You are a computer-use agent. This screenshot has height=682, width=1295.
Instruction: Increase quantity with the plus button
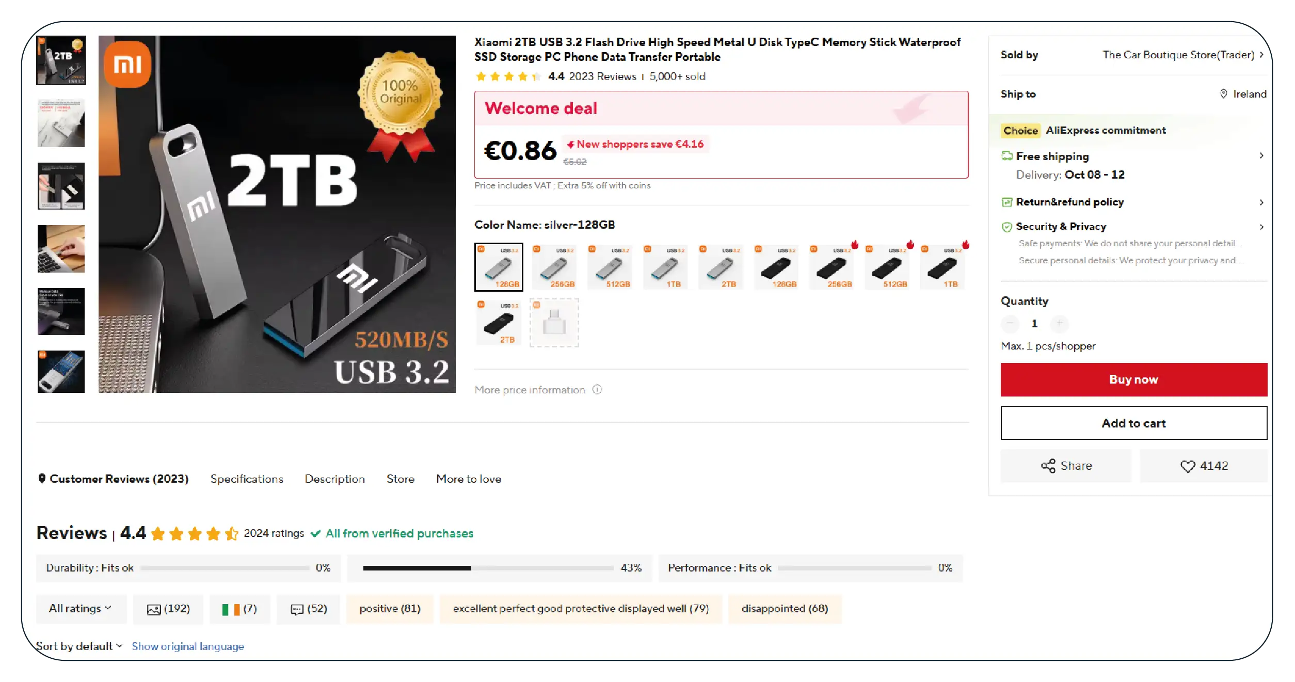pos(1059,323)
